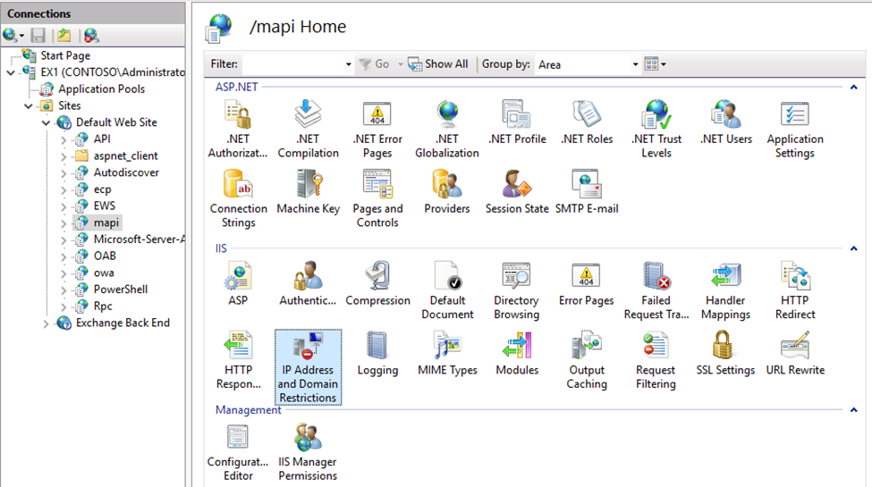
Task: Collapse the Management group section
Action: tap(853, 410)
